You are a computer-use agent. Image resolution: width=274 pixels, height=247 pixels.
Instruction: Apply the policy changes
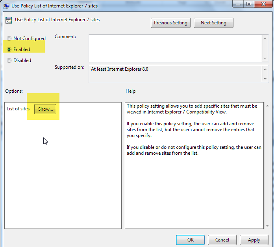(254, 240)
